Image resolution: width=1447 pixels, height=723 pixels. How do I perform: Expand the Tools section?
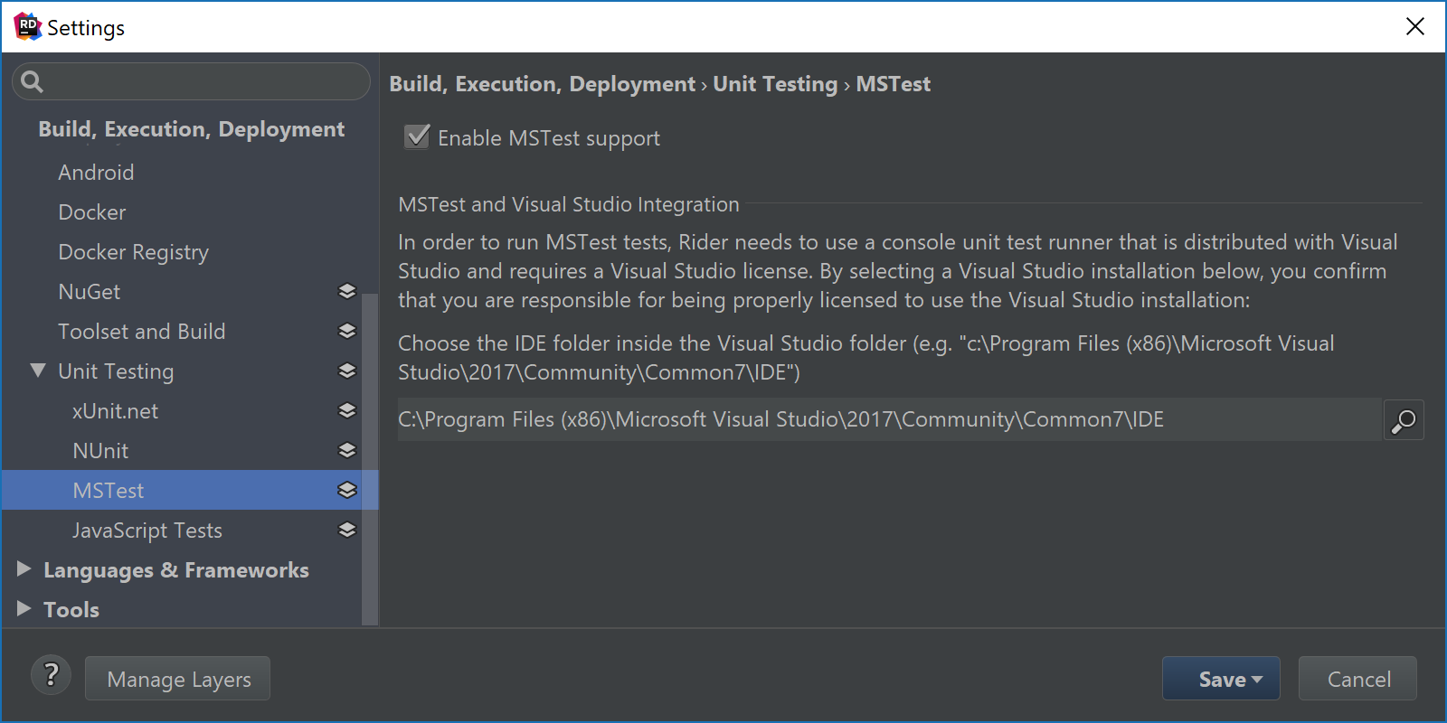click(24, 609)
